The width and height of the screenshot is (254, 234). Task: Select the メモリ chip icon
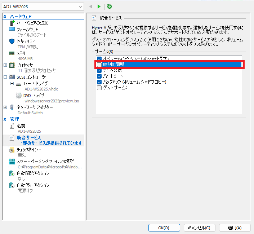tap(12, 53)
